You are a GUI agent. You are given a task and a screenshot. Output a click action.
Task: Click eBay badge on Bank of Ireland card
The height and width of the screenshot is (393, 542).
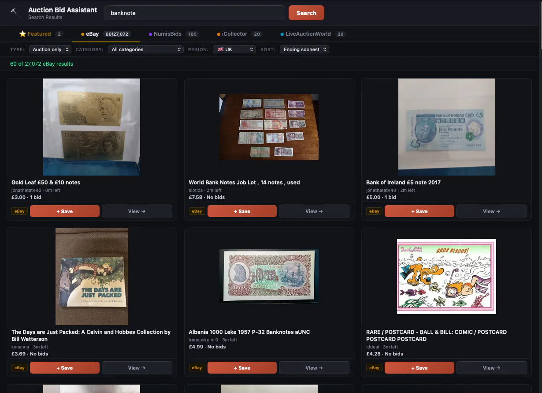pyautogui.click(x=374, y=211)
